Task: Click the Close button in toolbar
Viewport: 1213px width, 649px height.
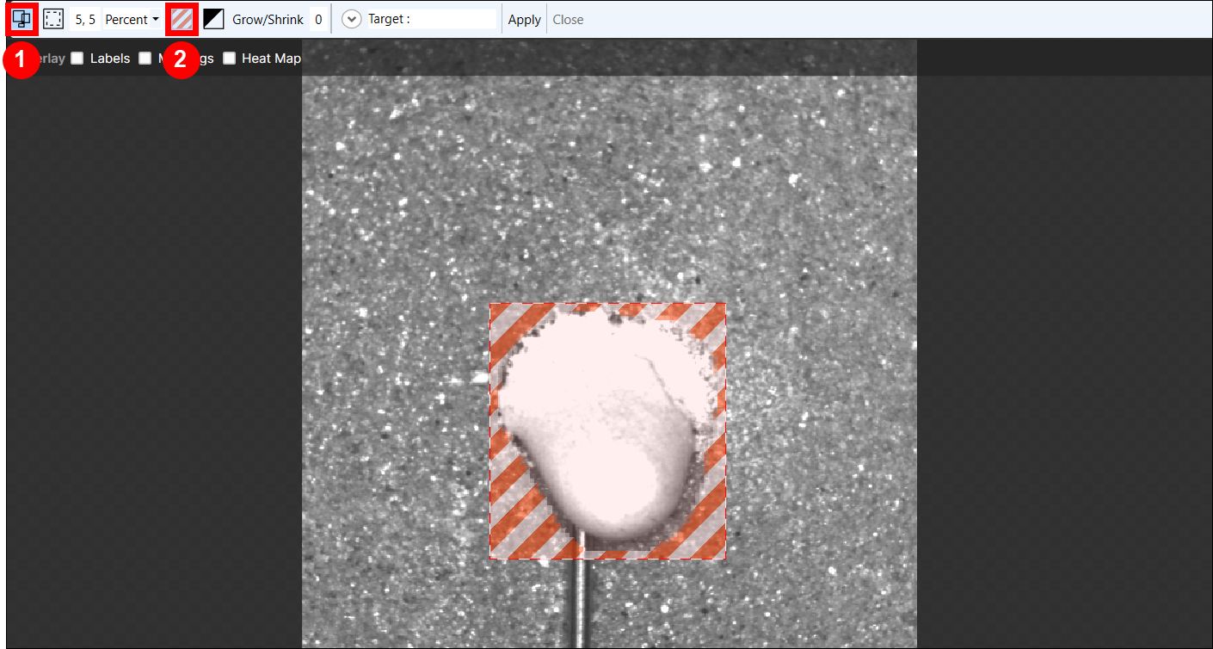Action: pos(568,19)
